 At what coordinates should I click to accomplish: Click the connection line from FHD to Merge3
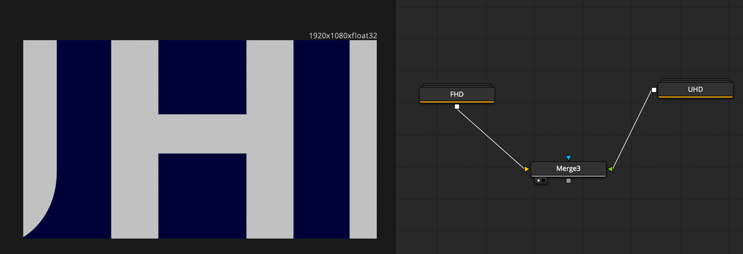[491, 138]
